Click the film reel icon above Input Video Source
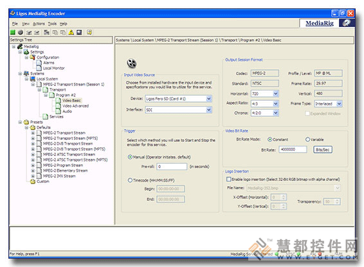364x267 pixels. pyautogui.click(x=132, y=64)
